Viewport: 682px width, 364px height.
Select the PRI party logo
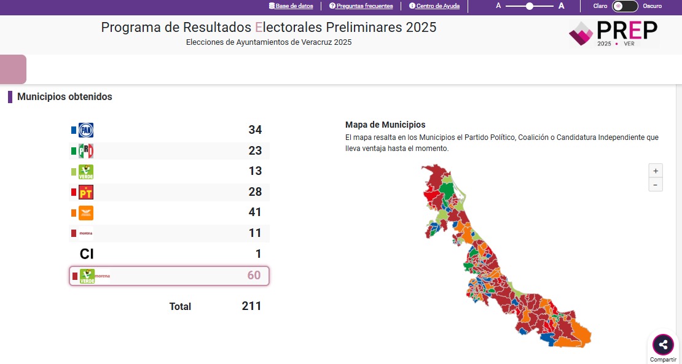(x=85, y=151)
